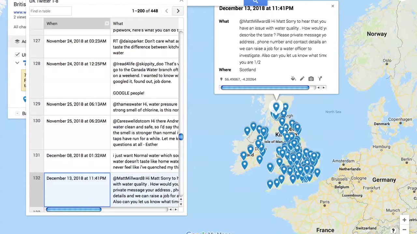Select row number 132

pos(36,189)
